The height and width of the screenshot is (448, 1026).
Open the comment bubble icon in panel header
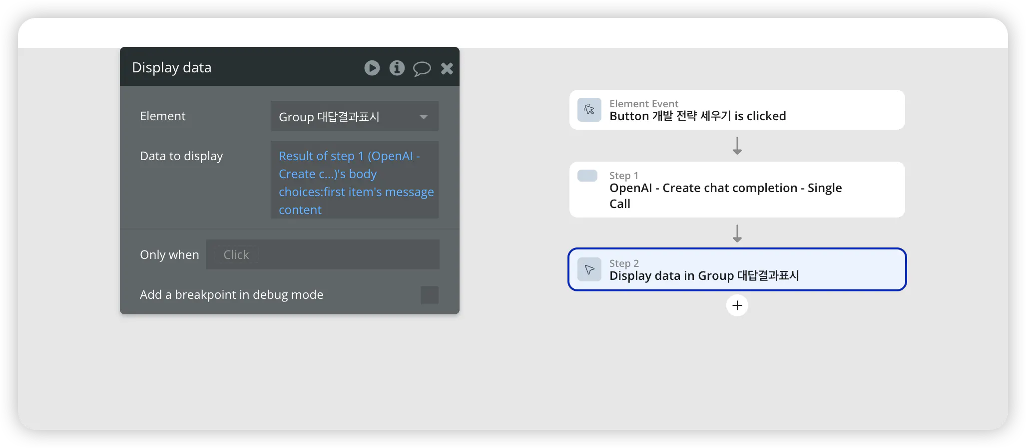[422, 68]
